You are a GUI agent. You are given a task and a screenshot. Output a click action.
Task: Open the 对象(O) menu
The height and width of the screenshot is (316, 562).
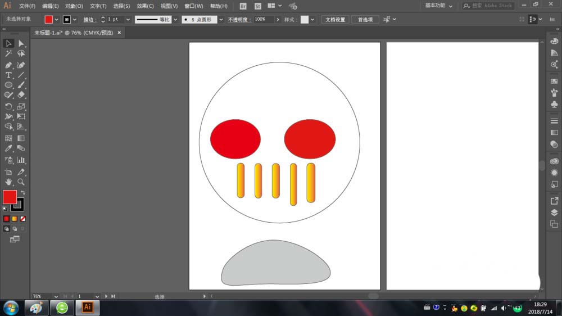tap(74, 6)
